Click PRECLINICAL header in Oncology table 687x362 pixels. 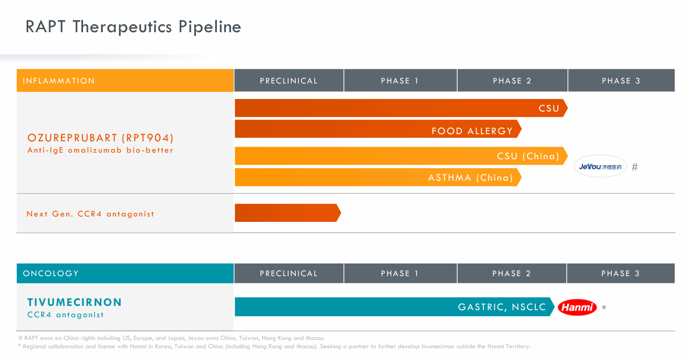click(289, 273)
